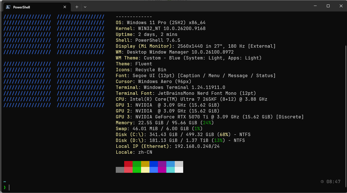Click the cyan swatch in the bottom color row
Image resolution: width=347 pixels, height=193 pixels.
click(171, 170)
